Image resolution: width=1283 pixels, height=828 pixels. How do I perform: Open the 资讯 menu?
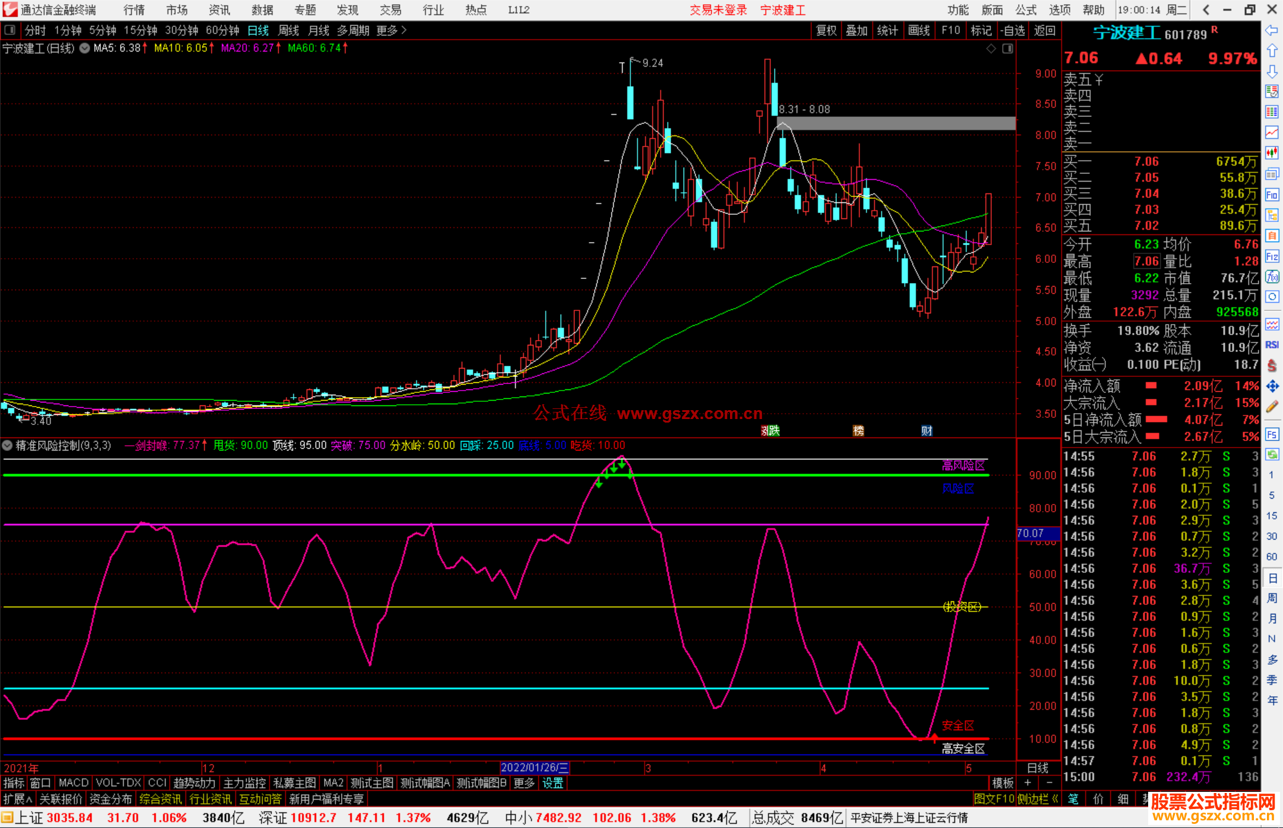pyautogui.click(x=220, y=10)
